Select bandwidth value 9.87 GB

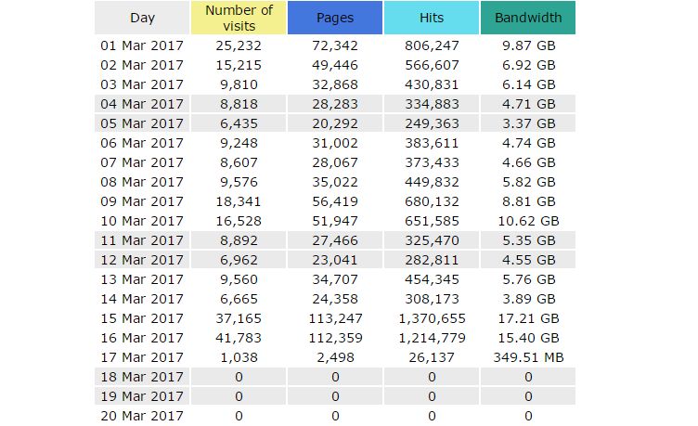coord(528,45)
